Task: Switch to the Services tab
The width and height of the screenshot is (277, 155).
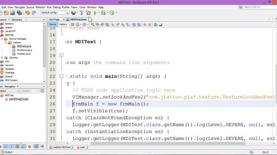Action: point(17,20)
